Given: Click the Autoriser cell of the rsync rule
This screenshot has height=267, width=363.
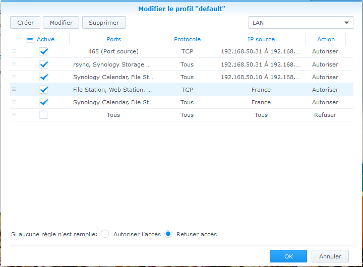Looking at the screenshot, I should click(325, 64).
